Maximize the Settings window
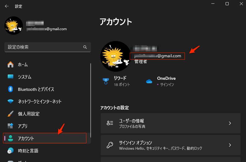Screen dimensions: 246x162 coord(227,4)
